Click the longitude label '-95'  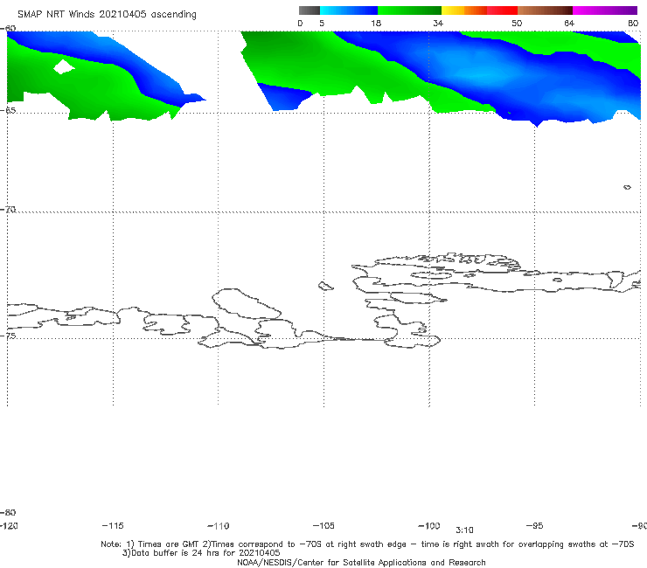pyautogui.click(x=535, y=526)
